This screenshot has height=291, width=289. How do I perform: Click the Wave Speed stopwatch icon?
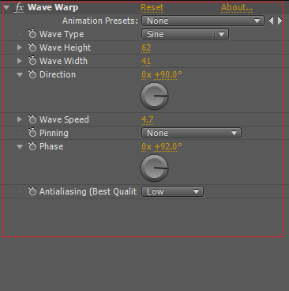tap(32, 119)
